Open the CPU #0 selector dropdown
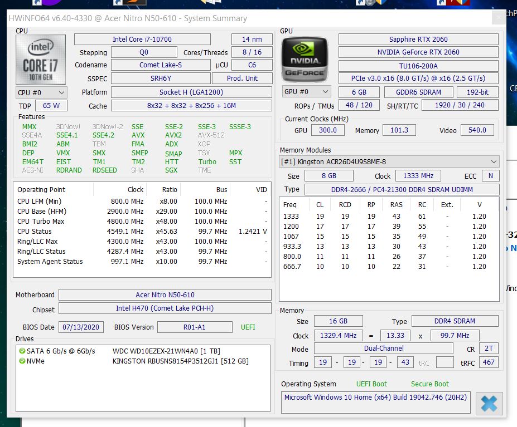517x427 pixels. [41, 92]
